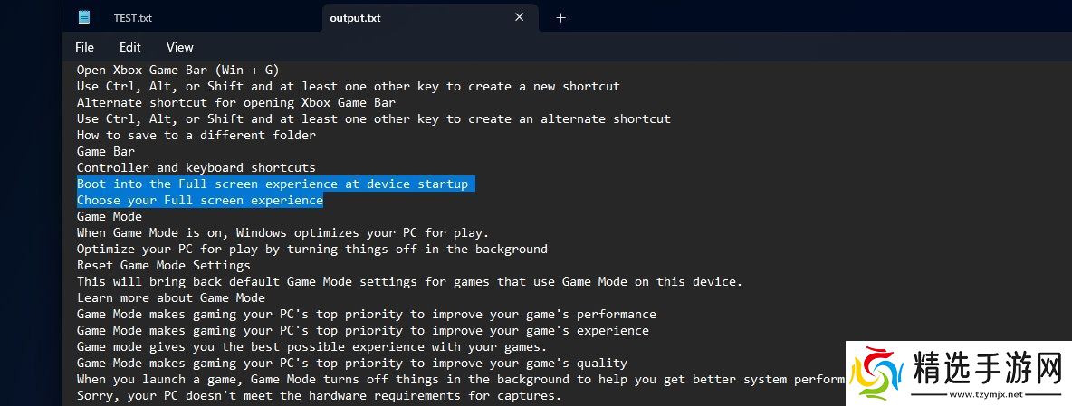Viewport: 1072px width, 406px height.
Task: Open the Edit menu
Action: pos(130,47)
